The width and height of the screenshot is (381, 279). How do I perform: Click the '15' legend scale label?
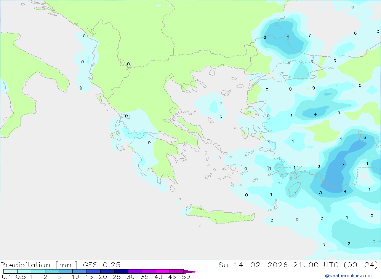[89, 277]
